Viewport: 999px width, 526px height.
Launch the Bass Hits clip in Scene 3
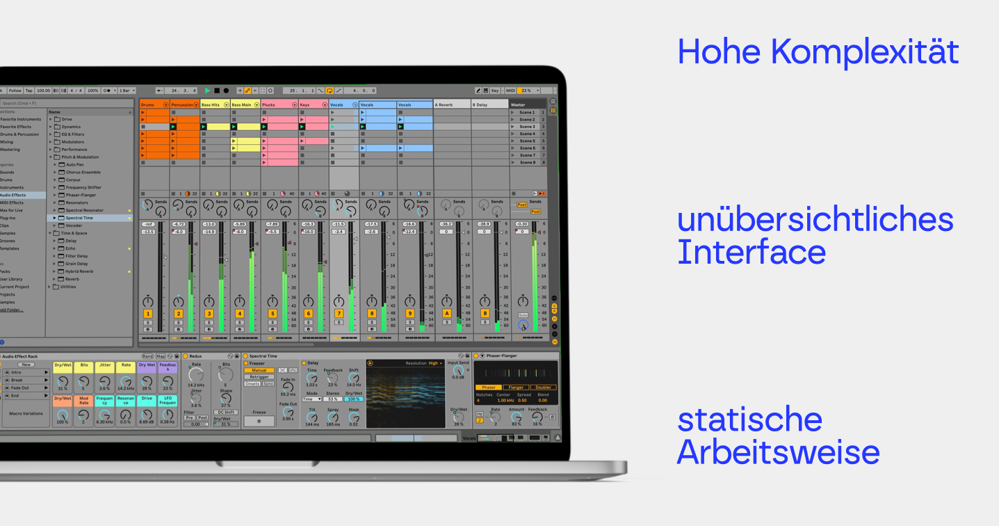point(204,127)
